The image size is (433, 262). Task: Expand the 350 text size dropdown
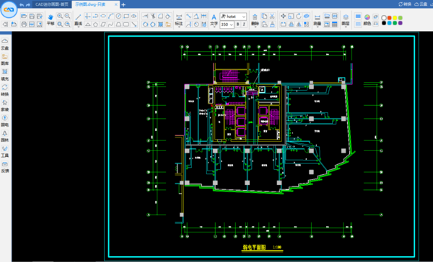tap(227, 24)
